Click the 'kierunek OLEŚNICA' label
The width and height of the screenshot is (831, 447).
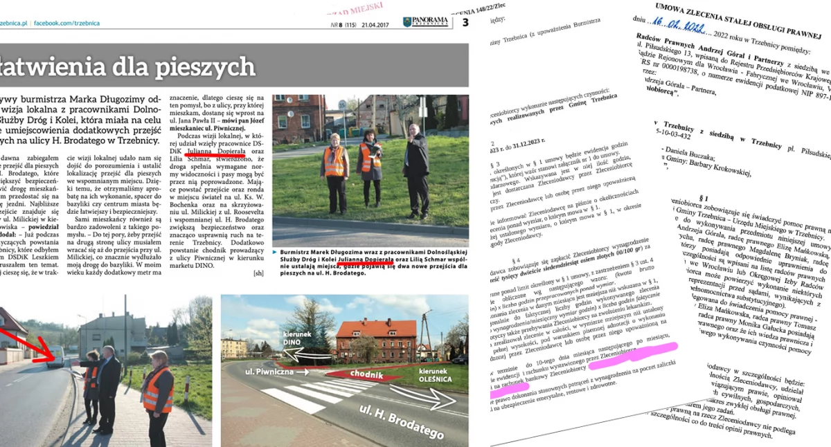(x=437, y=375)
